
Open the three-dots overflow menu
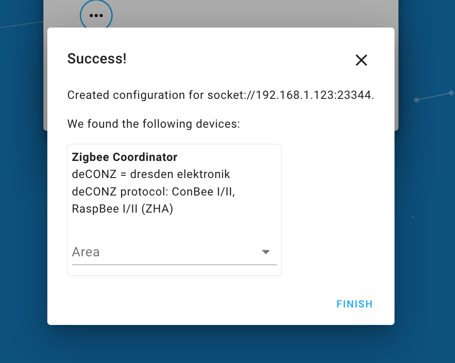96,15
